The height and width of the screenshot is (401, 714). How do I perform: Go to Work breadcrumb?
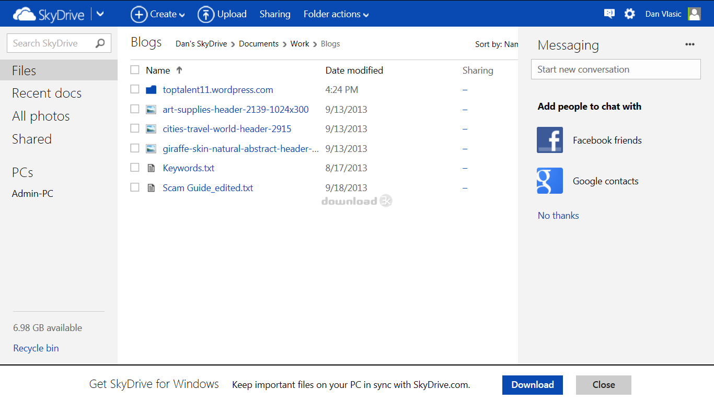[300, 44]
